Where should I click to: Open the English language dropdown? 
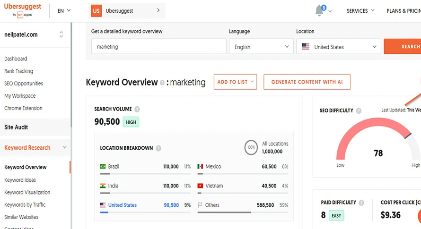[x=261, y=47]
